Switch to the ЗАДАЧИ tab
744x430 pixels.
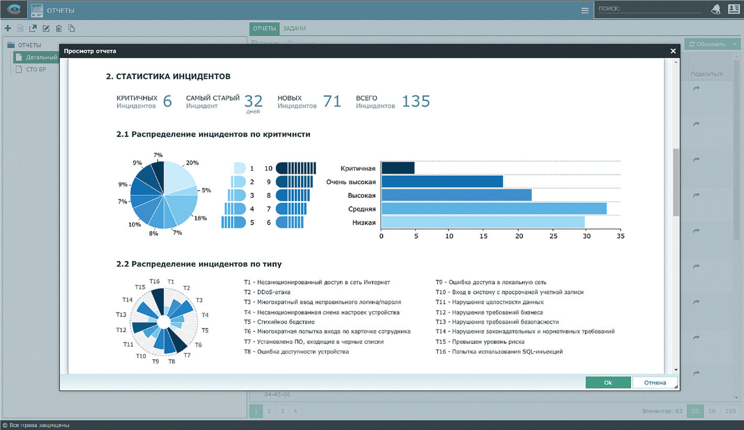click(294, 28)
